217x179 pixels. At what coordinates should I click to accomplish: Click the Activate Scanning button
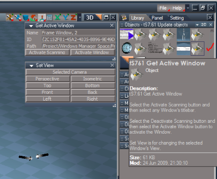coord(47,52)
